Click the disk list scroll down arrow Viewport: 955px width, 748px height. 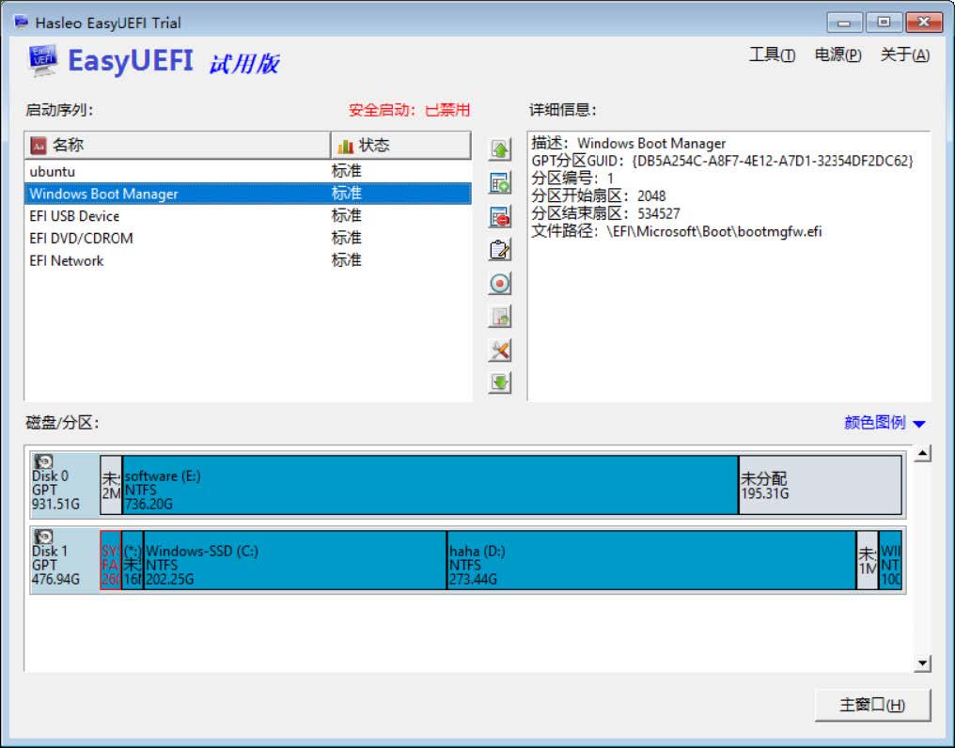(x=923, y=663)
